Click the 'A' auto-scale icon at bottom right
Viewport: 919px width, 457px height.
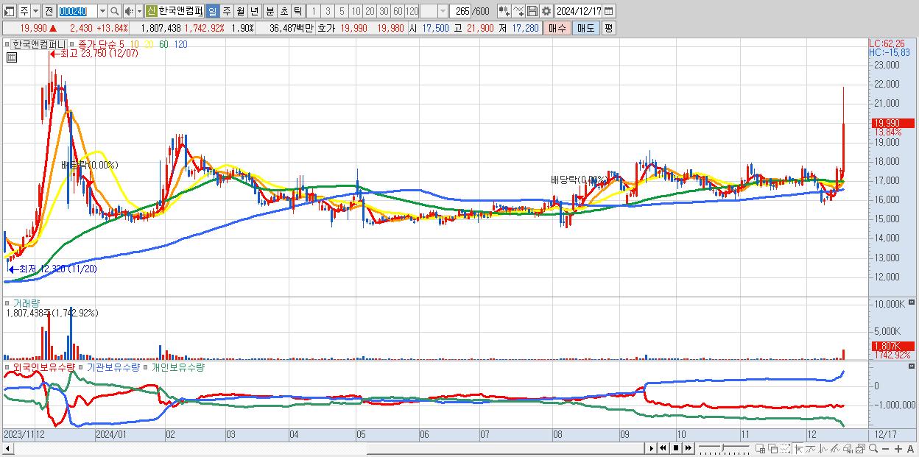click(x=910, y=448)
